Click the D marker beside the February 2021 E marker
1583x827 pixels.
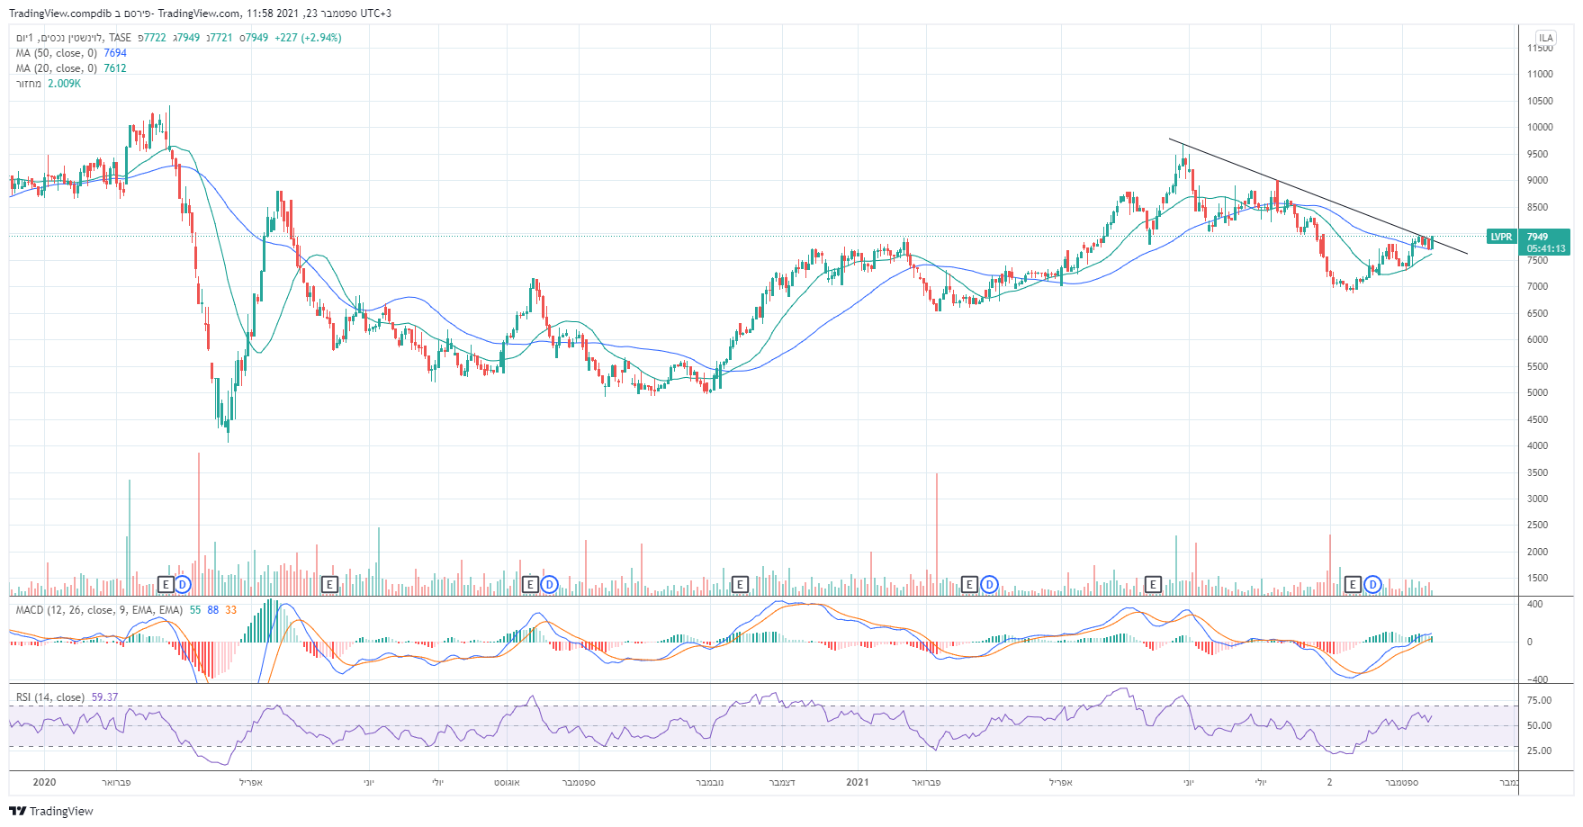coord(989,585)
